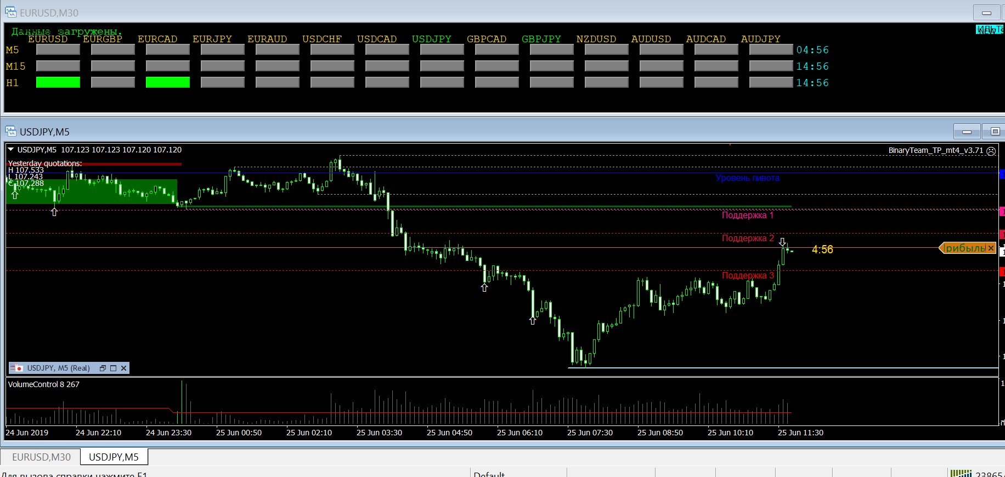
Task: Minimize the EURUSD,M30 chart window
Action: tap(986, 13)
